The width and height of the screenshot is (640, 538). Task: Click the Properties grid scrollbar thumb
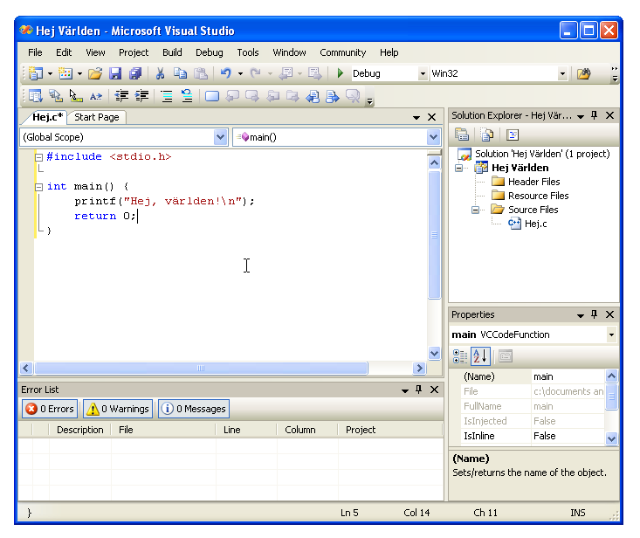(611, 396)
